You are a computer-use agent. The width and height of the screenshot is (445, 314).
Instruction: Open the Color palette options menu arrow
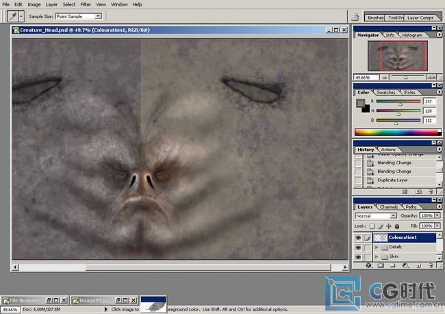tap(439, 92)
